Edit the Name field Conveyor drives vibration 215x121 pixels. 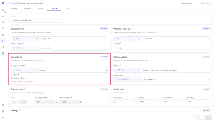pyautogui.click(x=37, y=20)
